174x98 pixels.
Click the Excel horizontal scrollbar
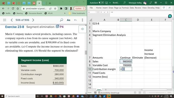pos(154,90)
